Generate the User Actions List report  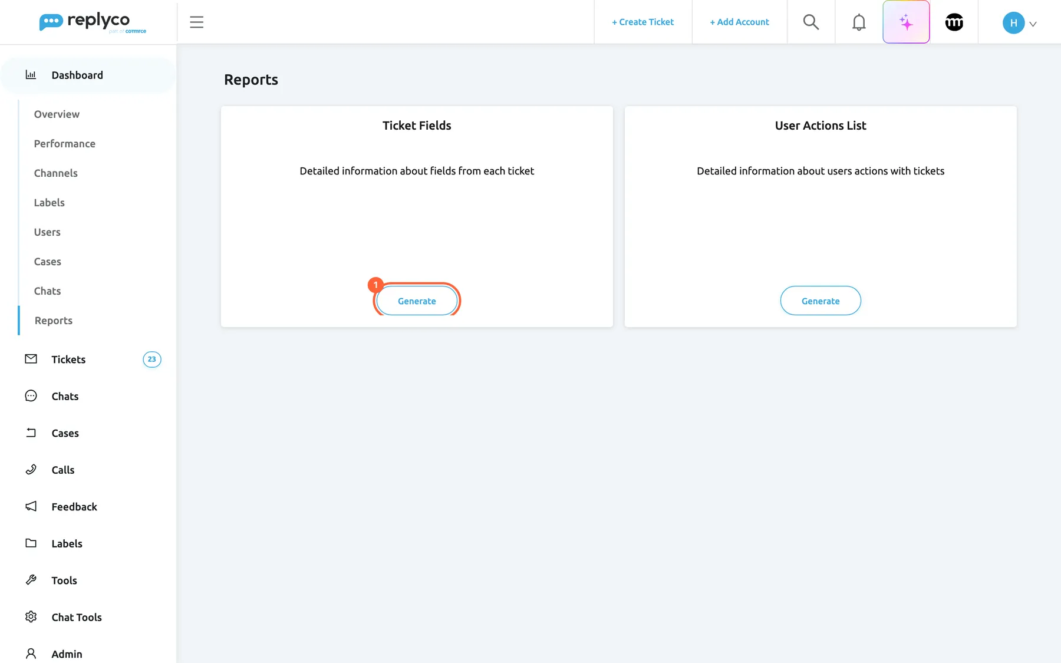(x=821, y=301)
